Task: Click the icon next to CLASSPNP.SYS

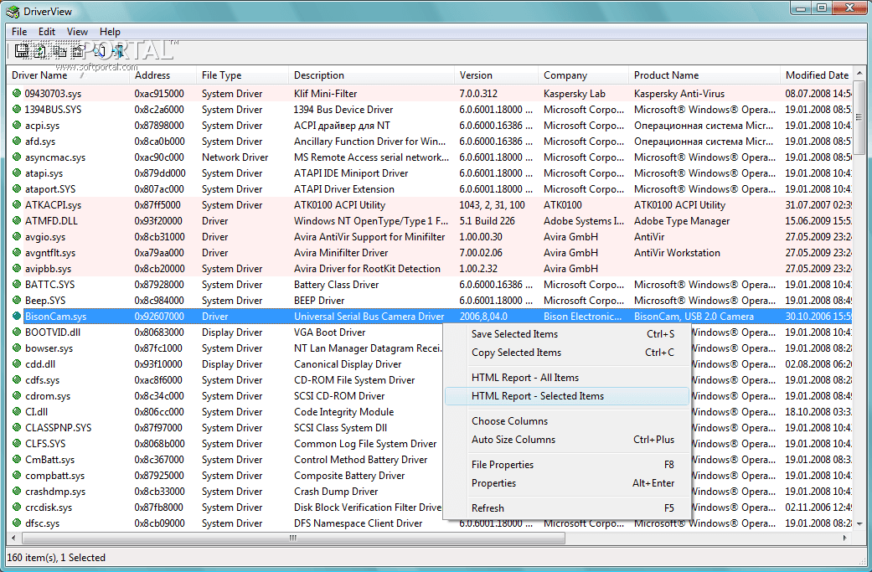Action: (x=17, y=428)
